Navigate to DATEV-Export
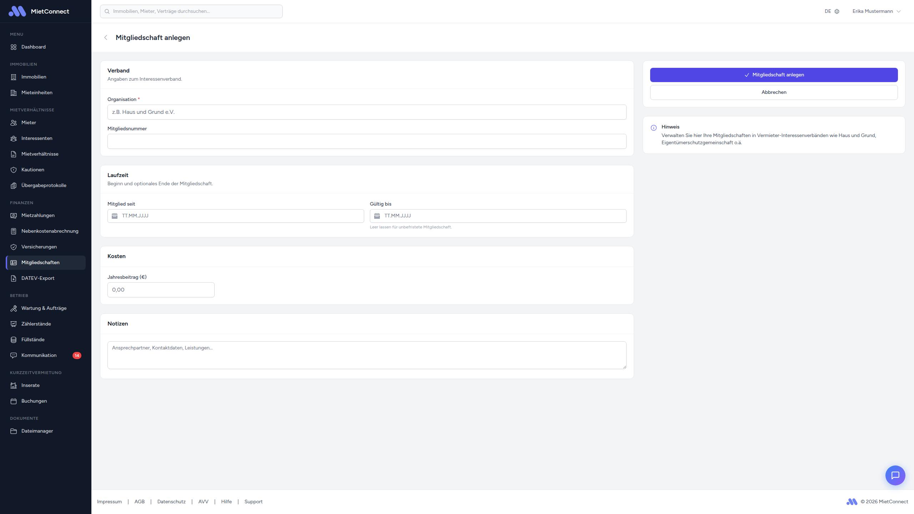The image size is (914, 514). (38, 278)
